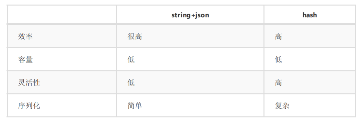Click the 复 character in hash column

point(279,106)
